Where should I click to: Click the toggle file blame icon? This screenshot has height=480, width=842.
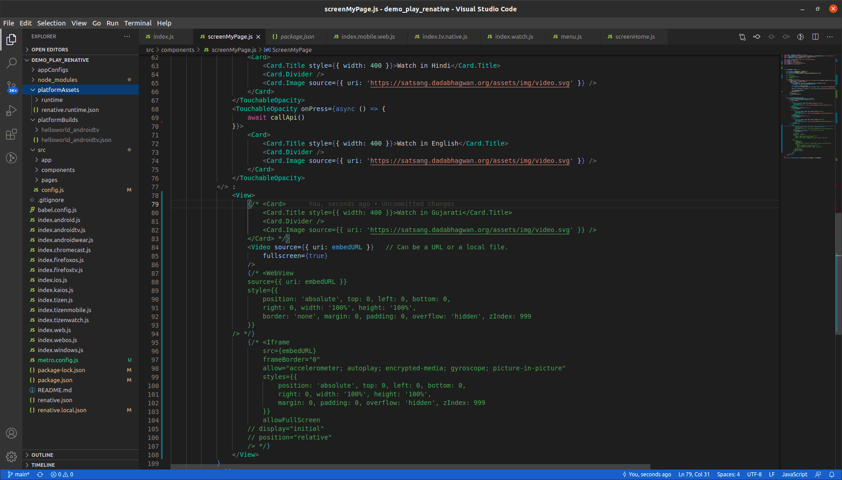pyautogui.click(x=801, y=37)
